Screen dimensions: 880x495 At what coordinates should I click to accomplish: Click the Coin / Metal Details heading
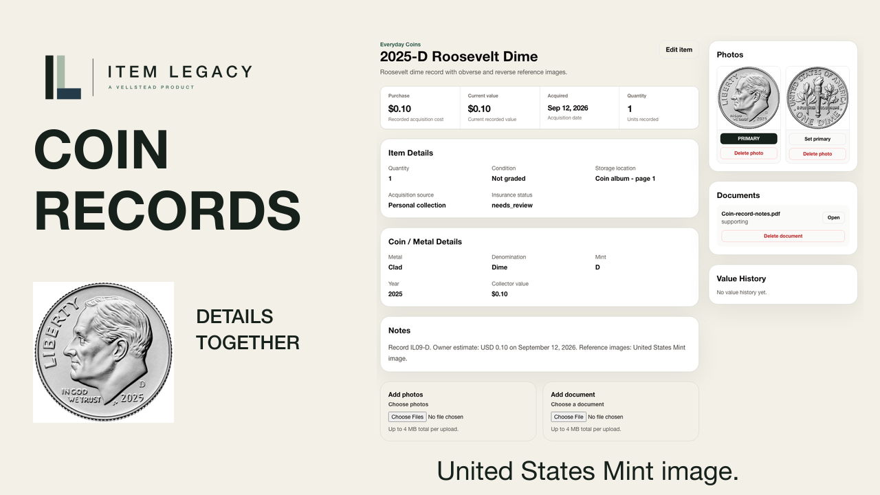pos(425,242)
